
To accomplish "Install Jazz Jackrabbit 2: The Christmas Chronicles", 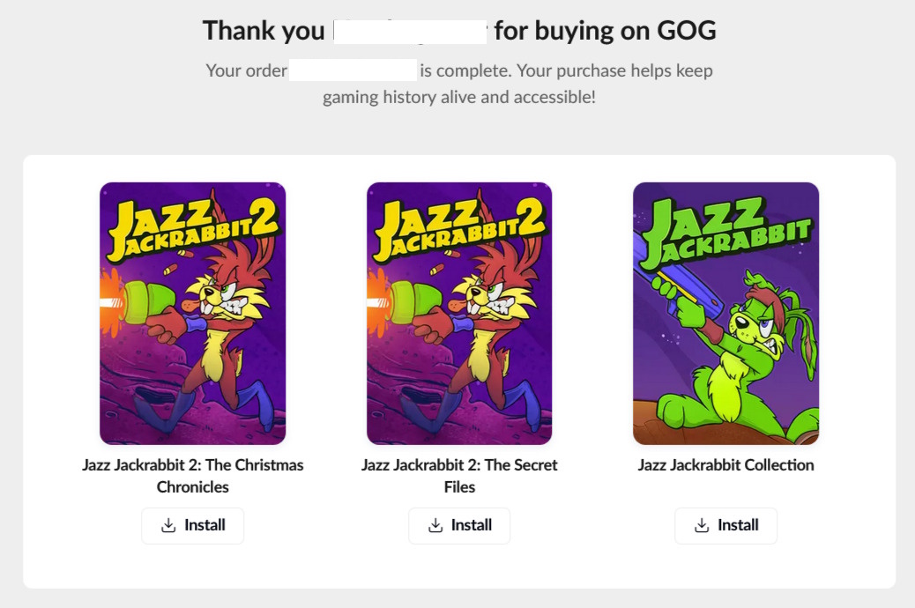I will coord(192,526).
